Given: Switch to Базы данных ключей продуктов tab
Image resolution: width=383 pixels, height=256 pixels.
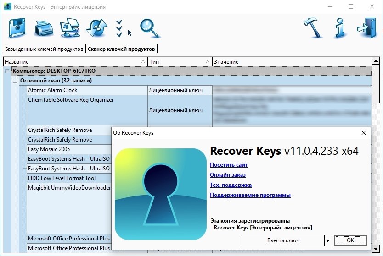Looking at the screenshot, I should 44,49.
